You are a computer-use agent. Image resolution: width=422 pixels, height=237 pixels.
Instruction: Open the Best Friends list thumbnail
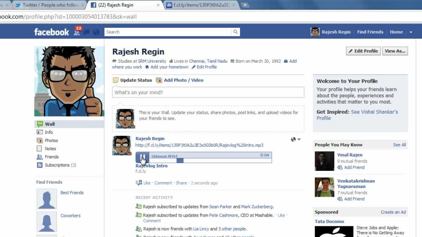tap(46, 199)
